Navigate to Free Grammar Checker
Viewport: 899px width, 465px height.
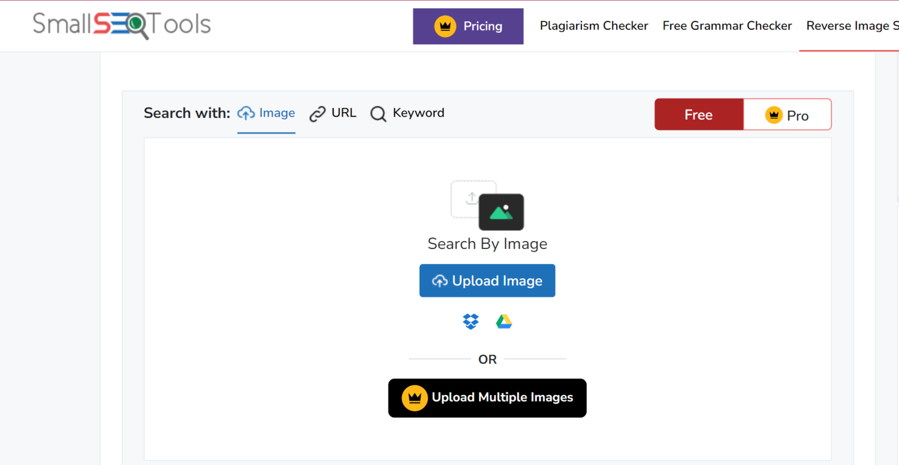[727, 26]
